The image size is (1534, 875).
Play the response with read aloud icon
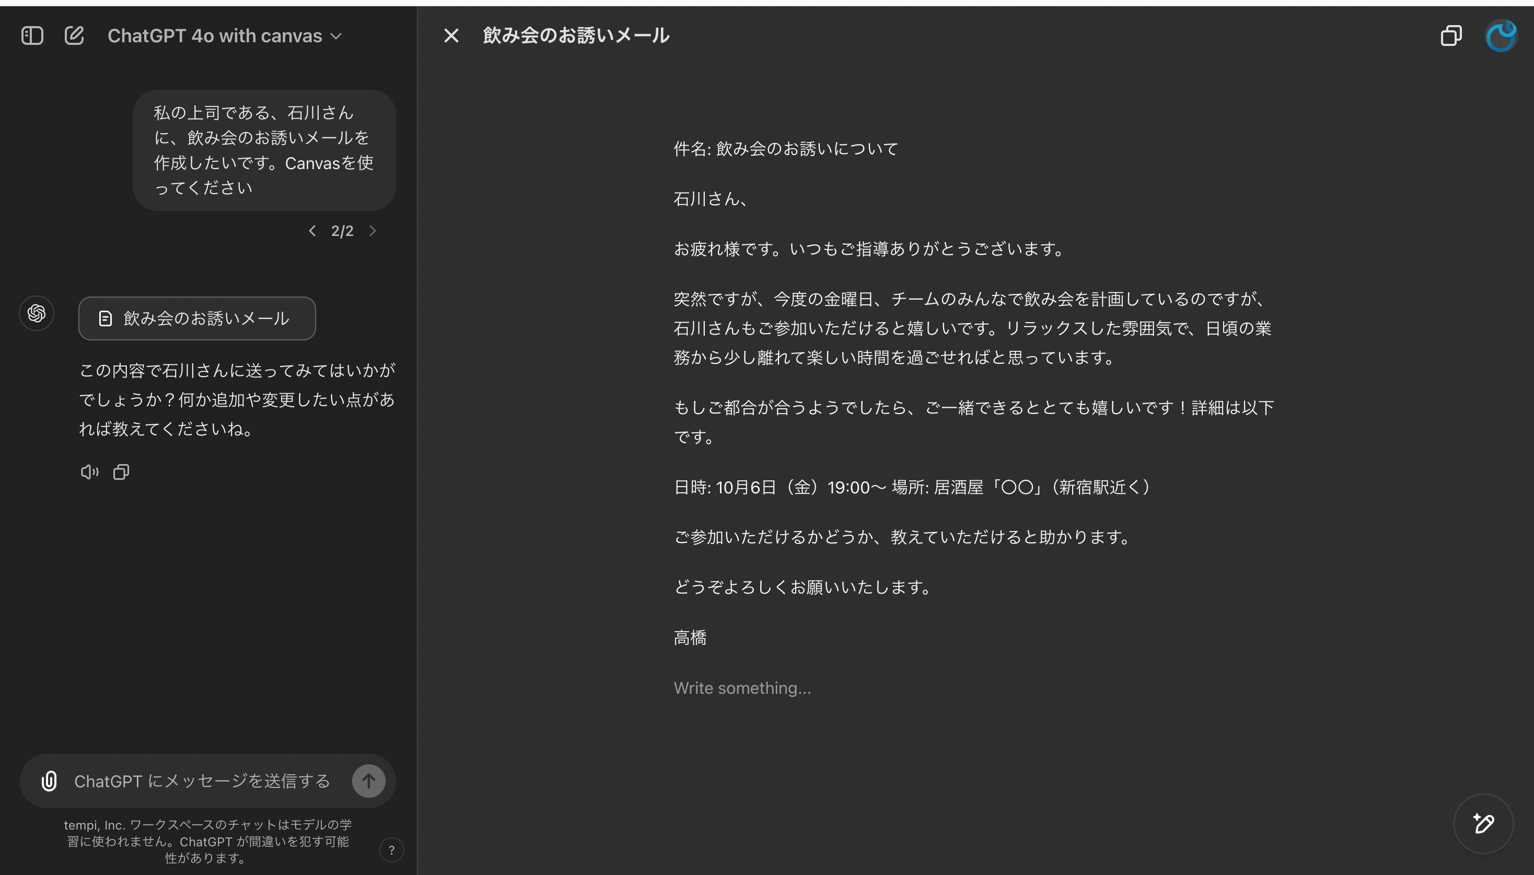click(89, 472)
